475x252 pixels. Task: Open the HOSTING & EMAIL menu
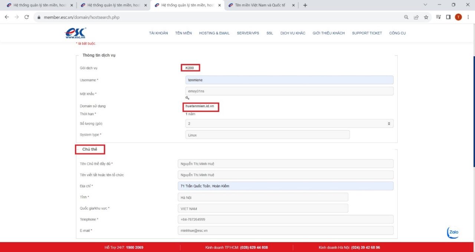(x=214, y=33)
